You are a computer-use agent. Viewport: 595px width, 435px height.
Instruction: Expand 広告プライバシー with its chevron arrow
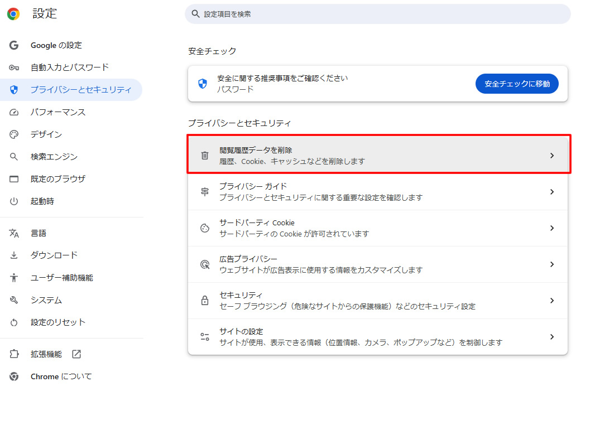pyautogui.click(x=551, y=264)
